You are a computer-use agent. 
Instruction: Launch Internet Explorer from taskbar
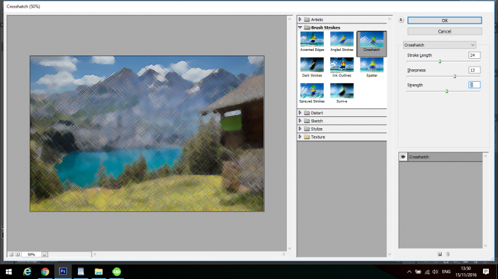coord(28,272)
